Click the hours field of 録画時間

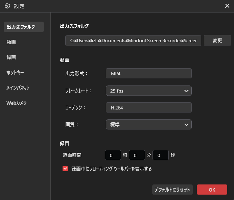pos(113,155)
